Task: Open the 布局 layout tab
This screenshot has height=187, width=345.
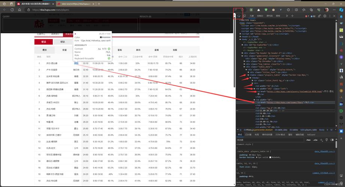Action: pyautogui.click(x=257, y=135)
